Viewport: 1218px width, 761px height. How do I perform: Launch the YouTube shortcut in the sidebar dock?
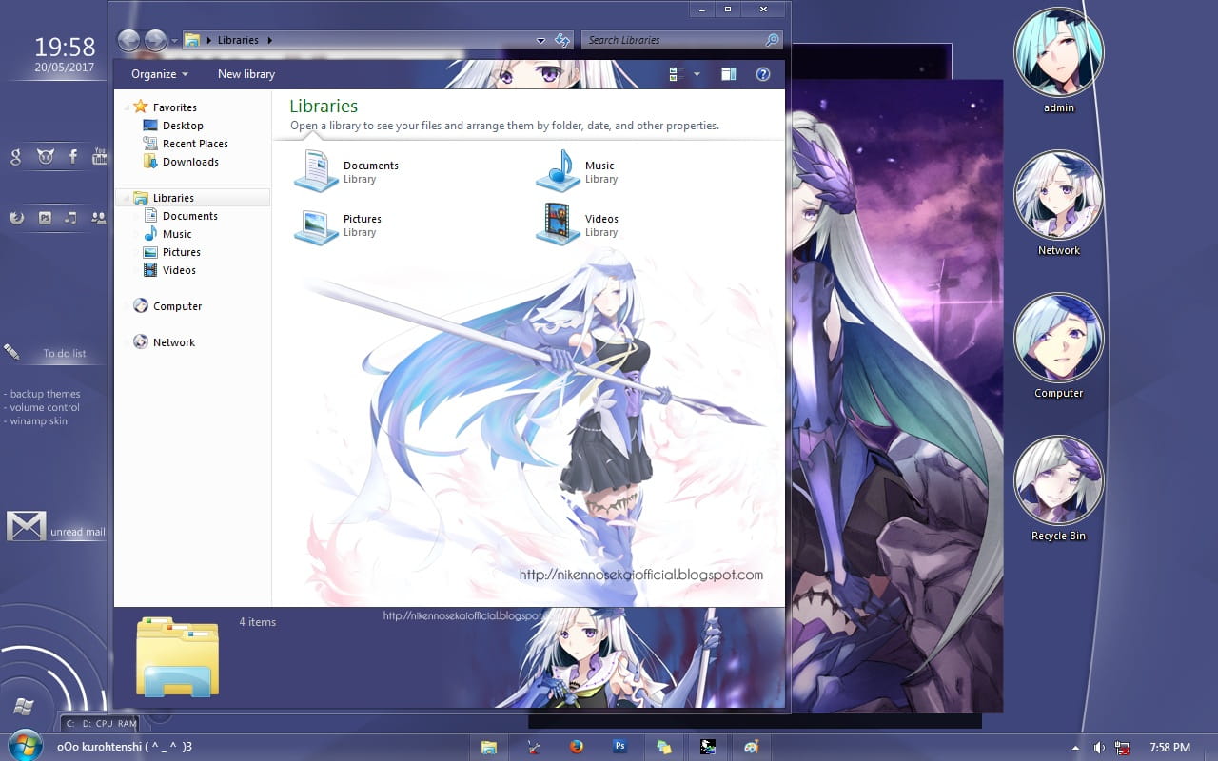[100, 157]
